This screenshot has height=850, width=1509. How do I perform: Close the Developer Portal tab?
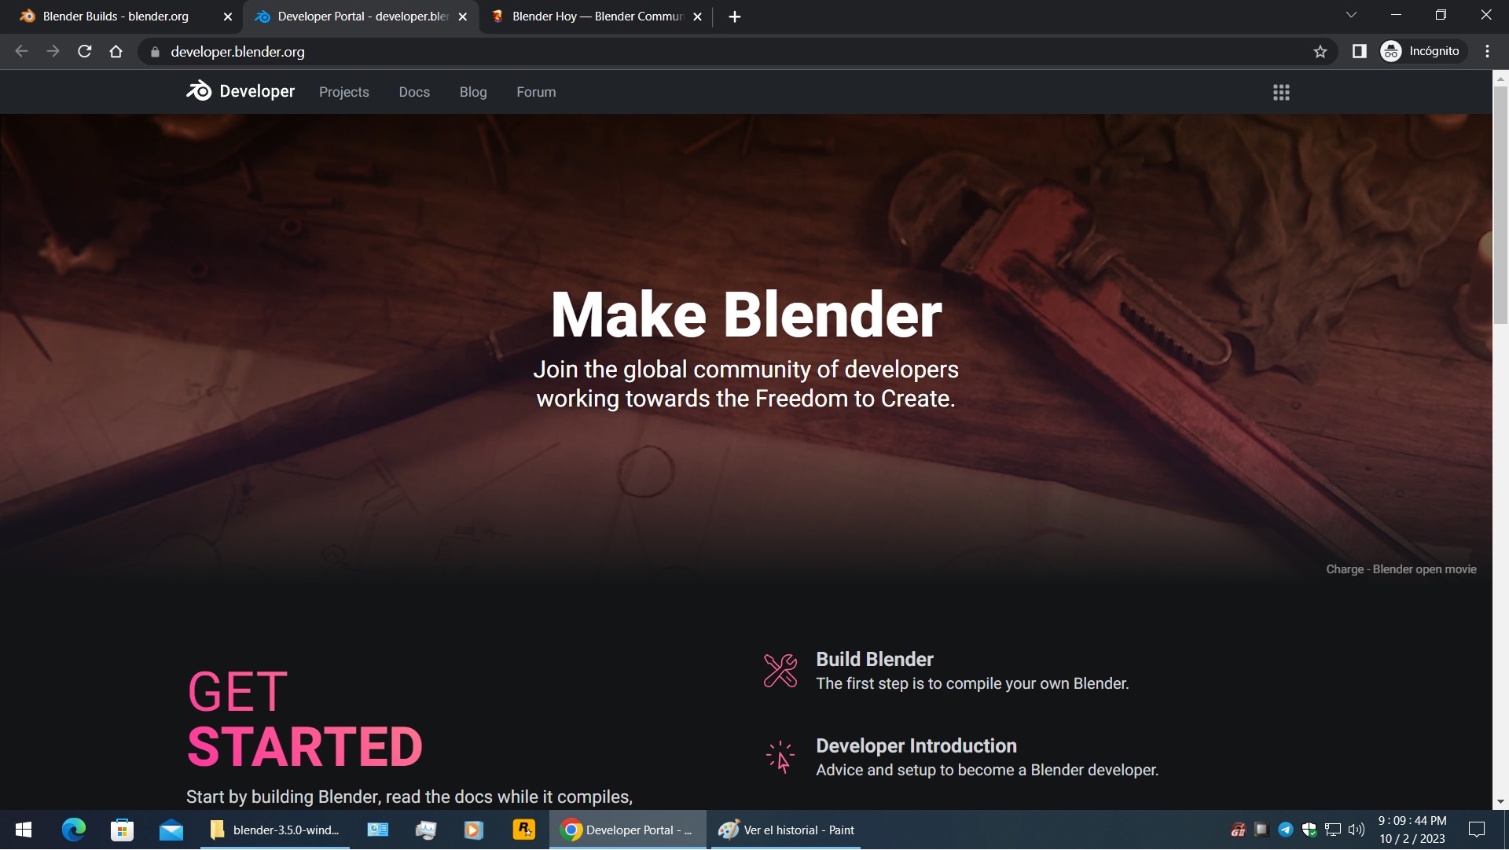463,17
